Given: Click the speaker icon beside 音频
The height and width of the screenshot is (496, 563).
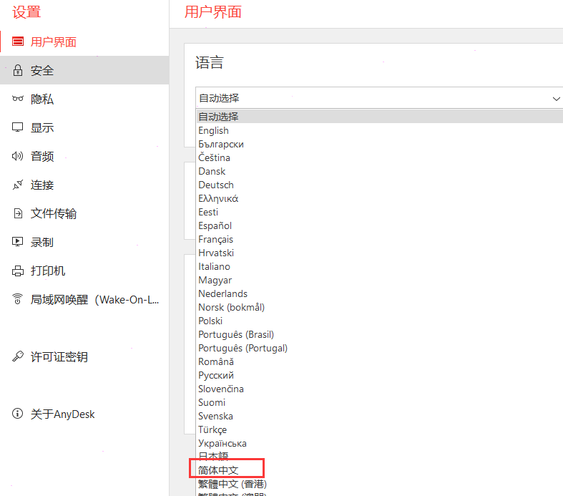Looking at the screenshot, I should point(18,156).
